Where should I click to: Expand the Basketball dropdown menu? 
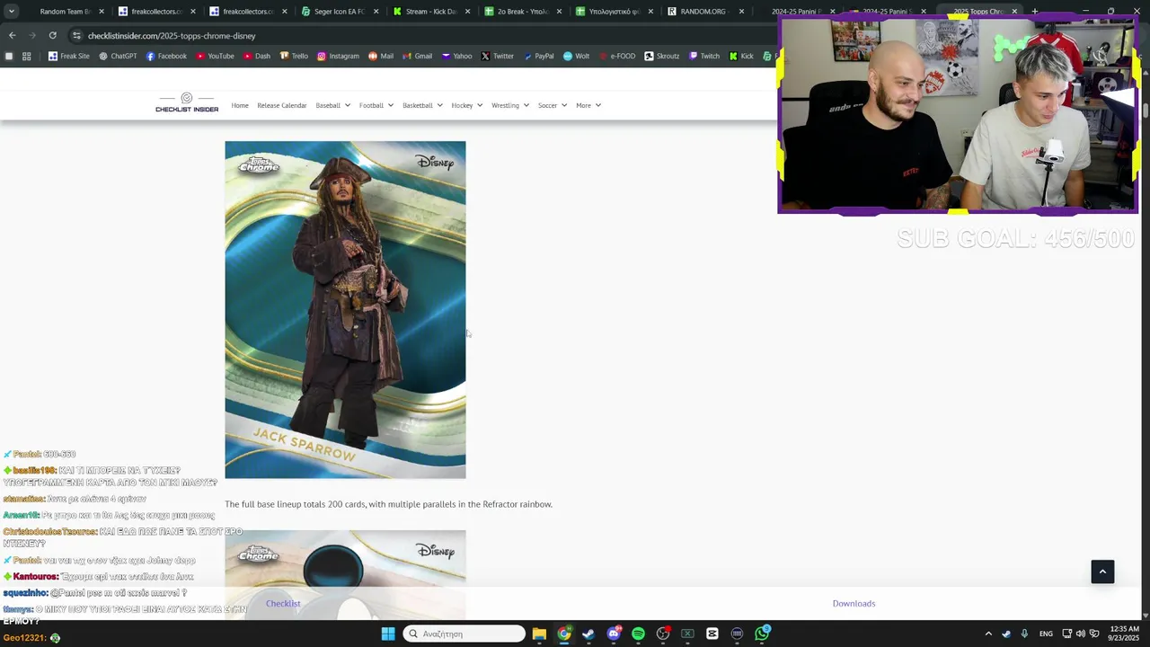tap(422, 105)
